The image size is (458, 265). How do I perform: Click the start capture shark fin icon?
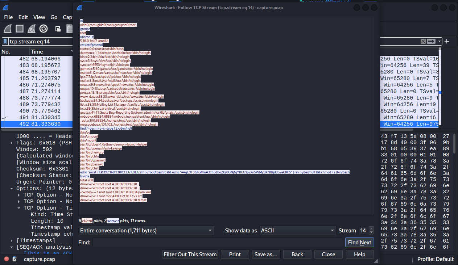[8, 29]
